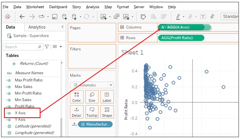Click the New Data Source icon
240x139 pixels.
point(64,17)
